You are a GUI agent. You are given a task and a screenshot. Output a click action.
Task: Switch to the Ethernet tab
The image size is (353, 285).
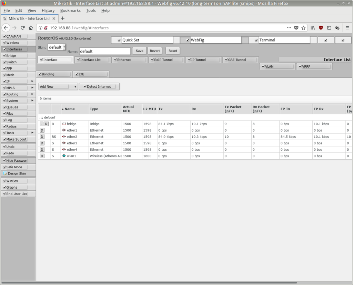click(129, 60)
